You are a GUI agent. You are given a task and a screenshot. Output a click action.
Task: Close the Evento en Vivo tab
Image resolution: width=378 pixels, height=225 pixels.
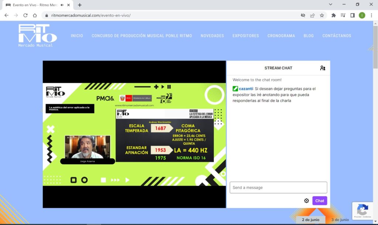point(68,5)
